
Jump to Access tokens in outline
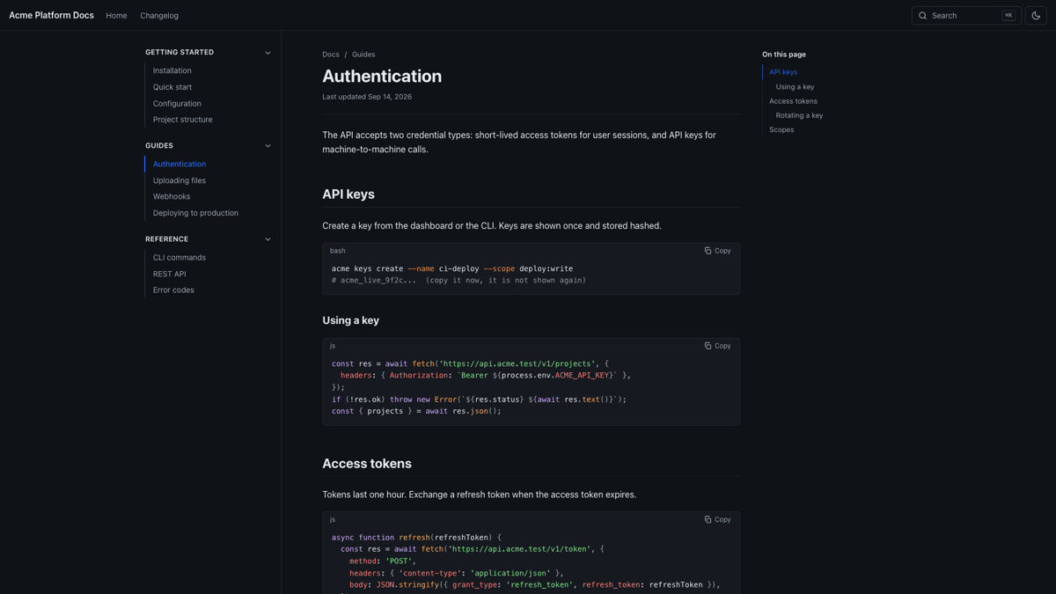pyautogui.click(x=793, y=101)
